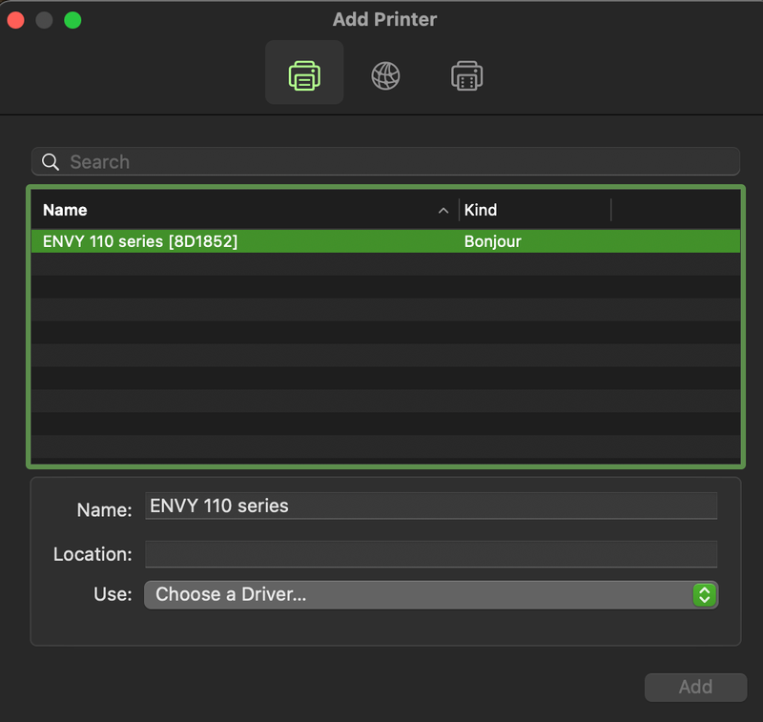Click the Add button

coord(695,687)
